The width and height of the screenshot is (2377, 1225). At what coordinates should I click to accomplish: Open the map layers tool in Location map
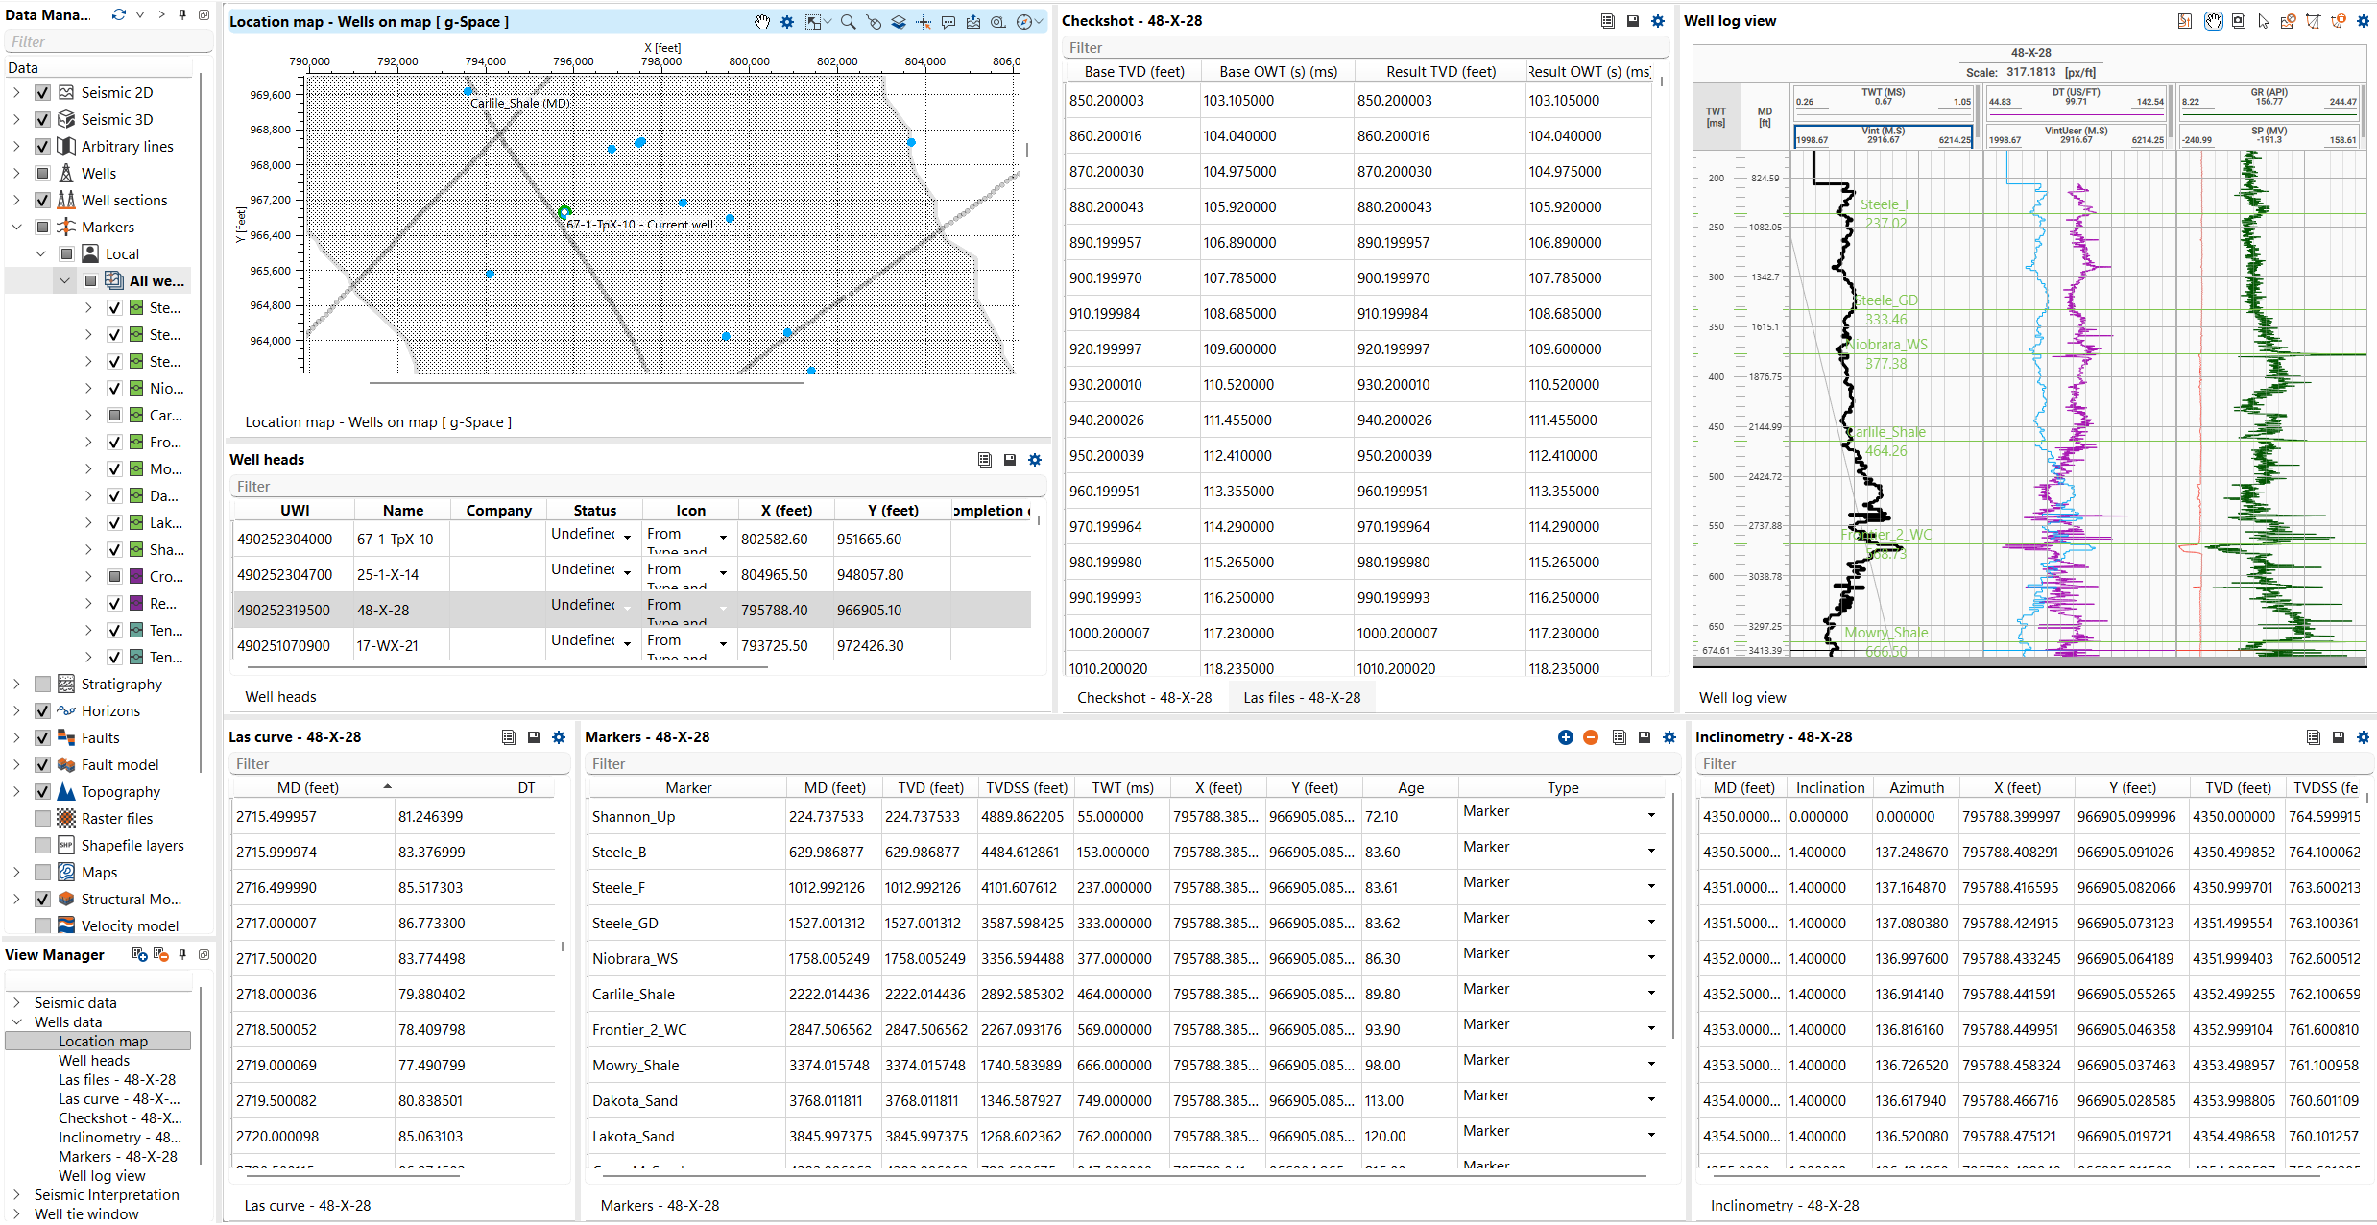point(899,21)
